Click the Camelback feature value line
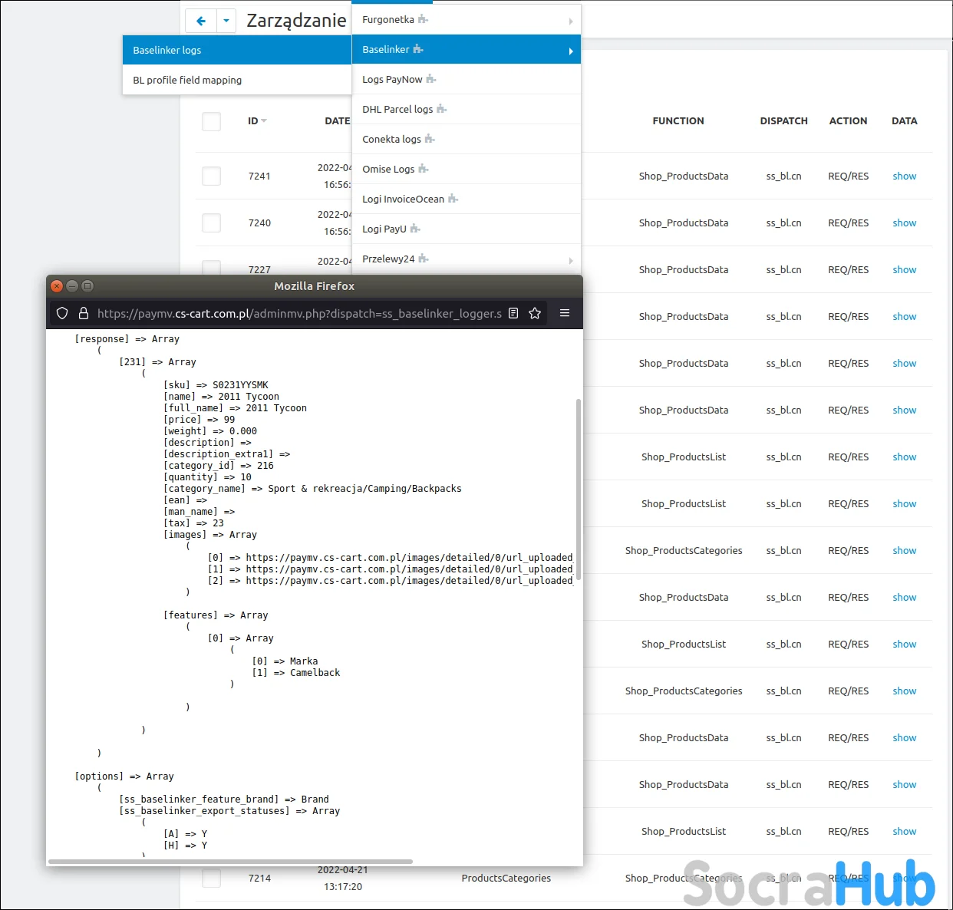Image resolution: width=953 pixels, height=910 pixels. (296, 673)
